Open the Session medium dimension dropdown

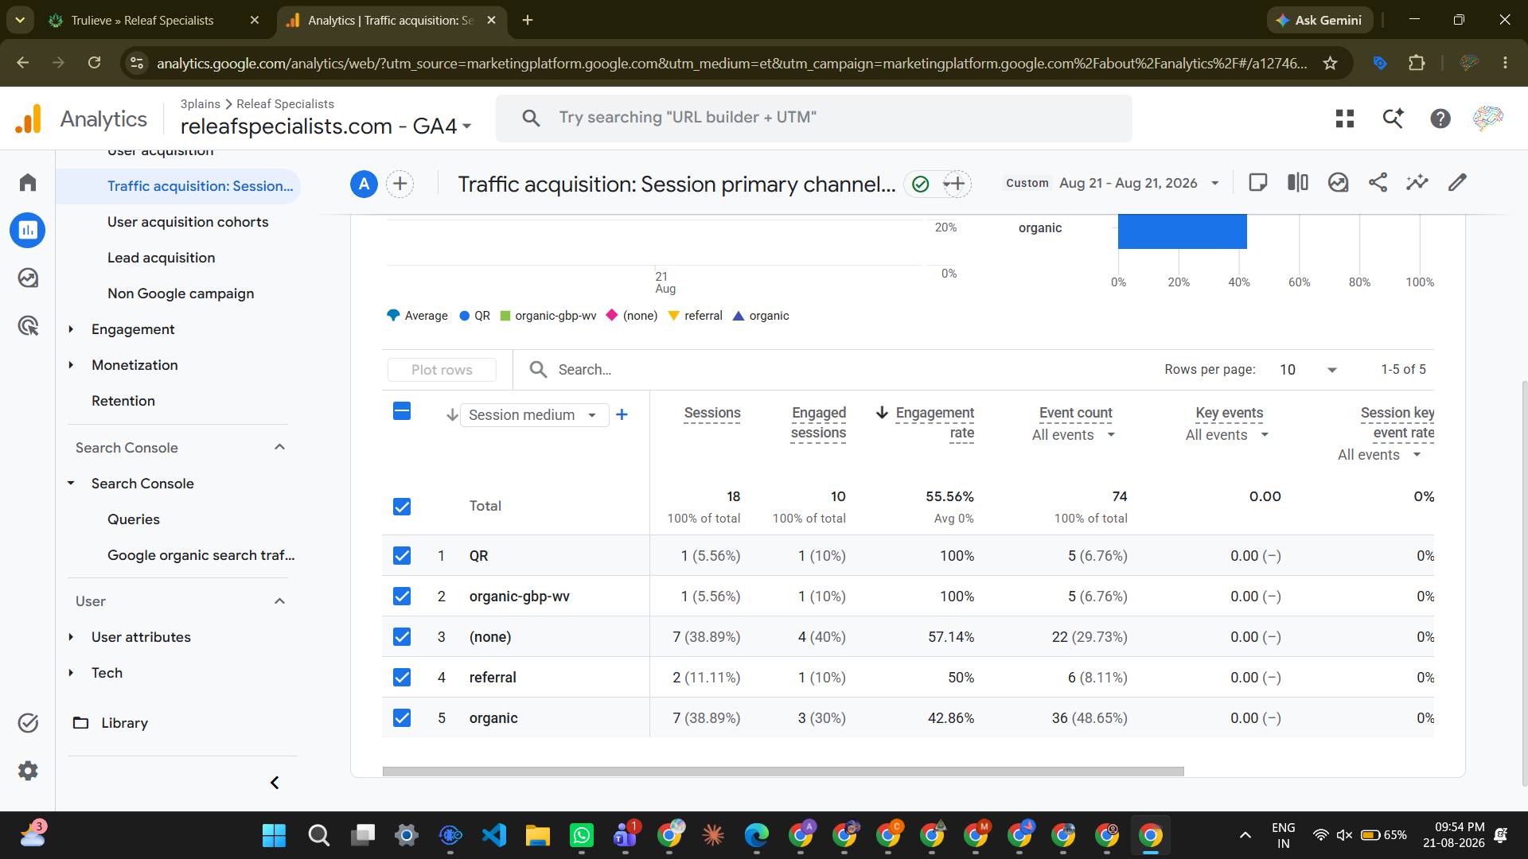(534, 415)
